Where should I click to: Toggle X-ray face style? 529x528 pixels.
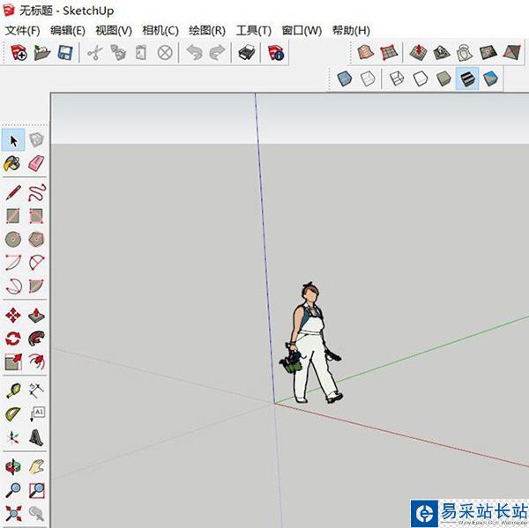click(x=345, y=78)
